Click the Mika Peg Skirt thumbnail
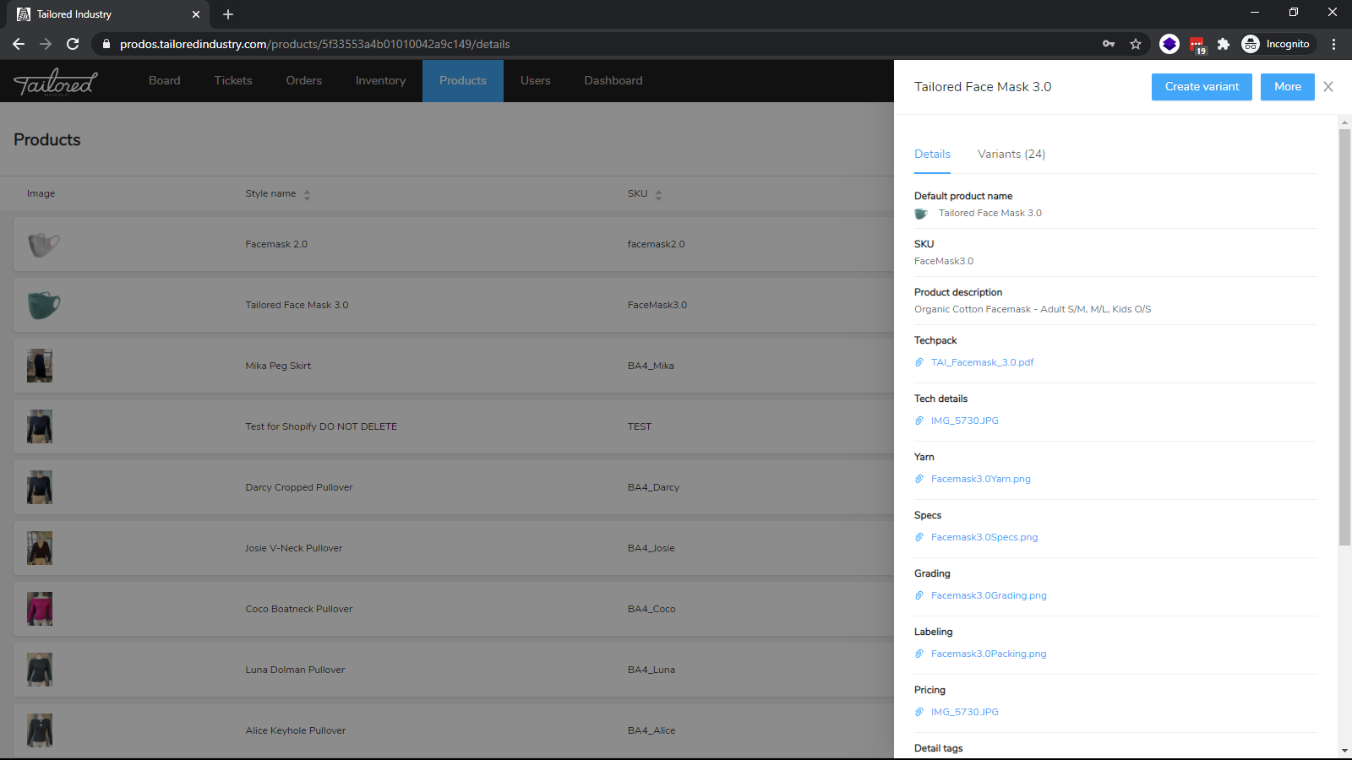This screenshot has width=1352, height=760. click(x=40, y=366)
